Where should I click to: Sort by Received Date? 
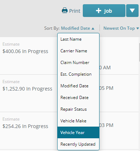coord(78,98)
